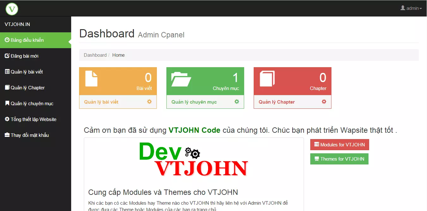Click the green gear icon for chuyên mục

237,102
